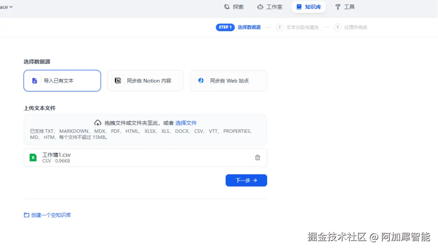438x250 pixels.
Task: Click the CSV · 0.96KB file size text
Action: pos(56,161)
